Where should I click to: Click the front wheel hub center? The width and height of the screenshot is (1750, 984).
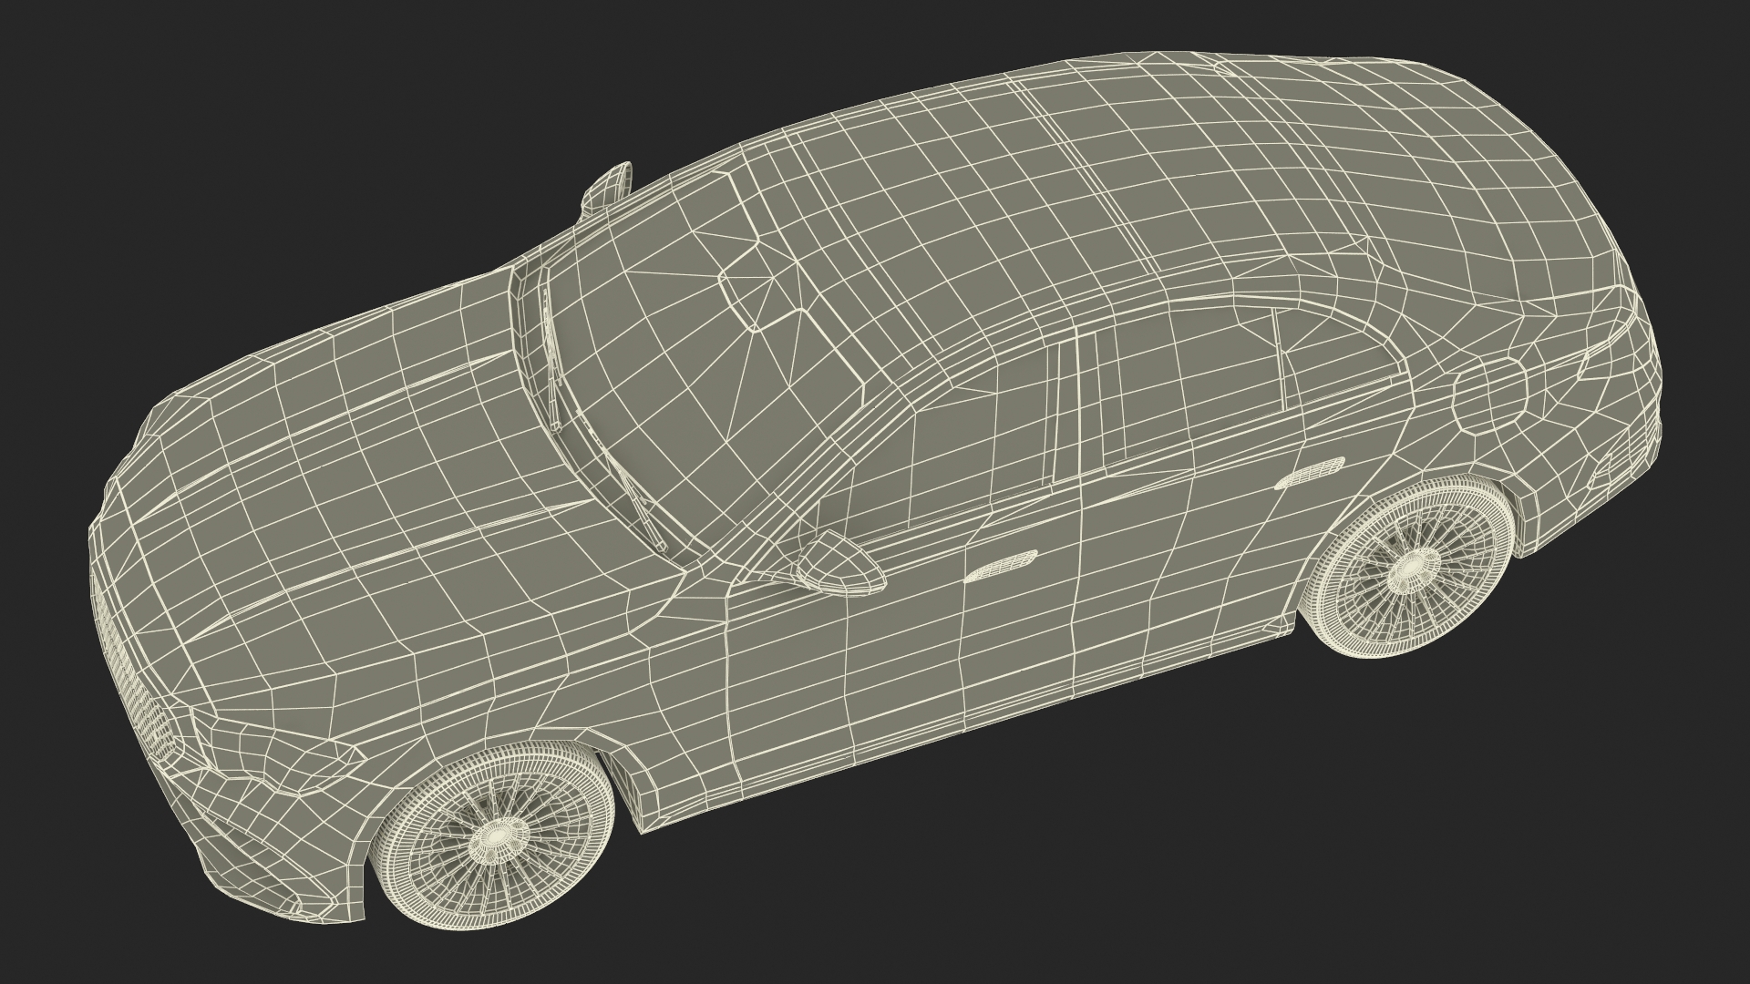click(x=495, y=835)
